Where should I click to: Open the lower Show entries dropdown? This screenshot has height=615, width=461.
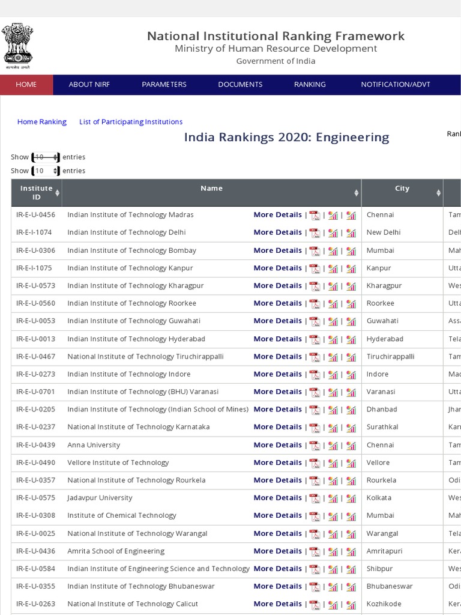click(x=46, y=171)
